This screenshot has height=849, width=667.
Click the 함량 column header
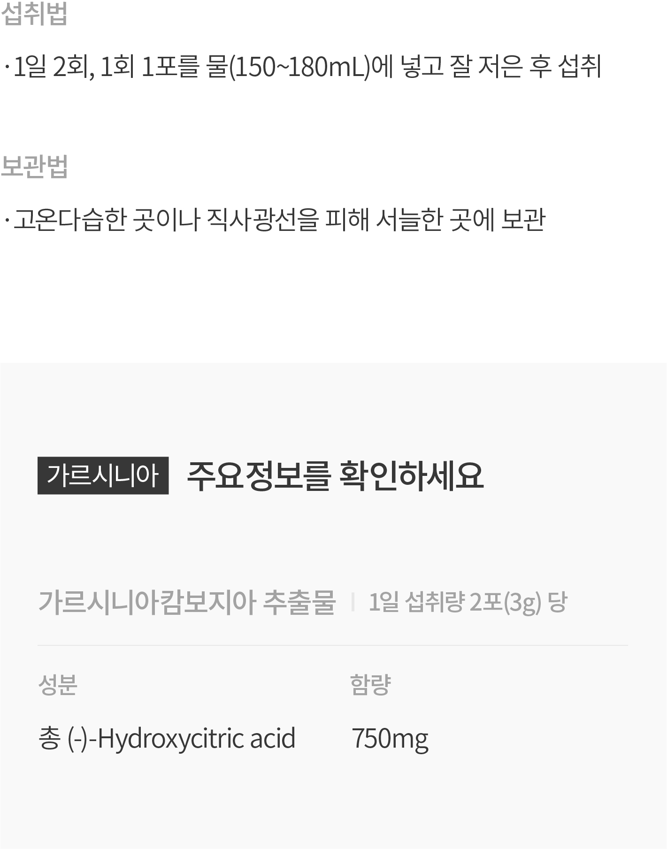(x=370, y=685)
